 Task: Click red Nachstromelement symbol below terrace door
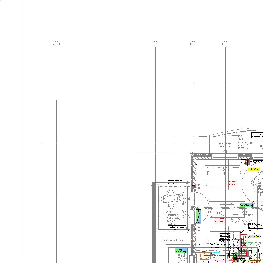[195, 229]
